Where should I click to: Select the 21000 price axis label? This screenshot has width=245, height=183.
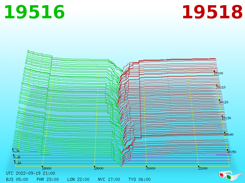point(203,168)
